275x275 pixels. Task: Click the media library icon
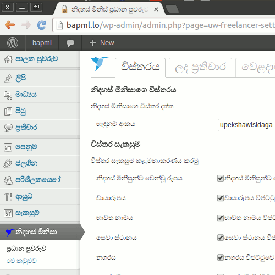(x=8, y=95)
